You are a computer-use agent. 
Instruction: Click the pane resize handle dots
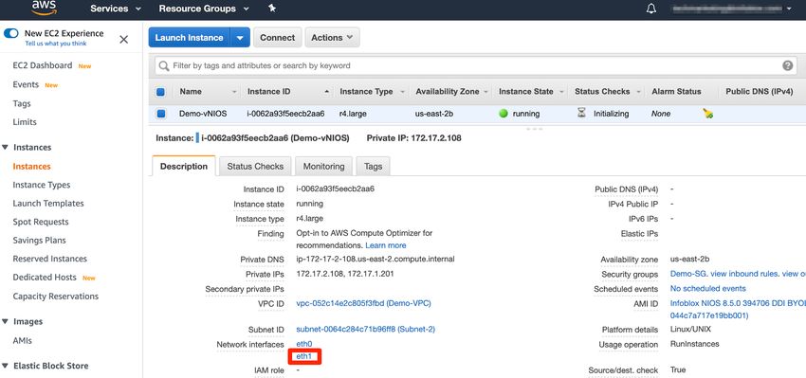[x=535, y=129]
